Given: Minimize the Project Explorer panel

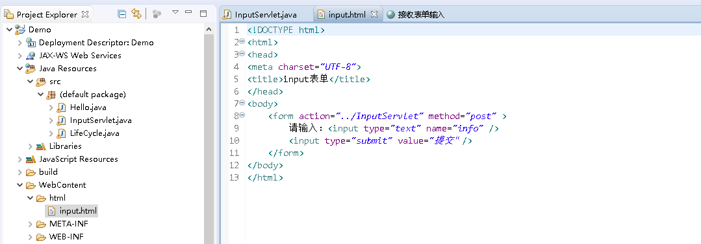Looking at the screenshot, I should click(188, 12).
